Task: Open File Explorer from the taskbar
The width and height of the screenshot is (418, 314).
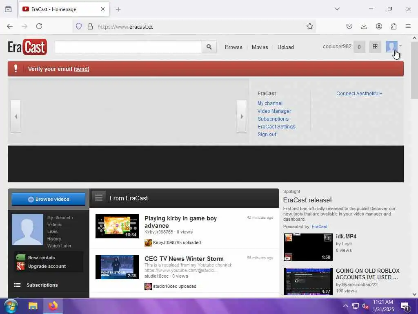Action: click(x=33, y=306)
